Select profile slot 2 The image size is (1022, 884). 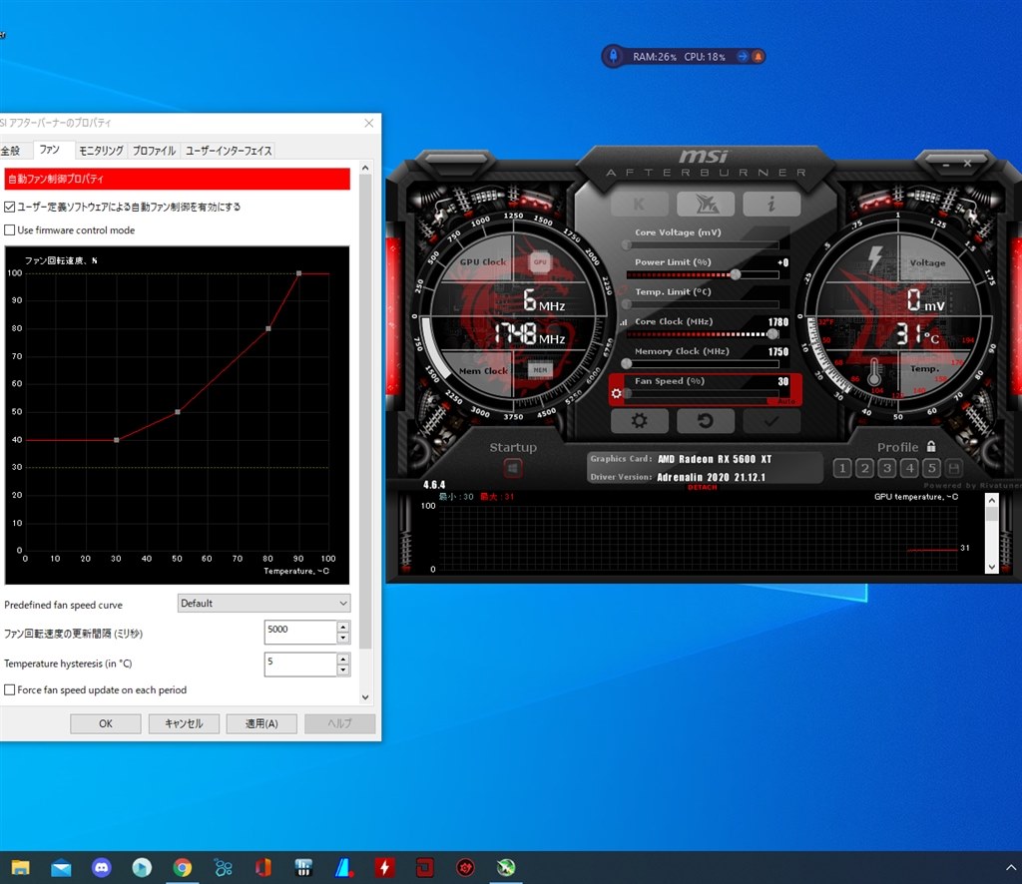pyautogui.click(x=865, y=468)
